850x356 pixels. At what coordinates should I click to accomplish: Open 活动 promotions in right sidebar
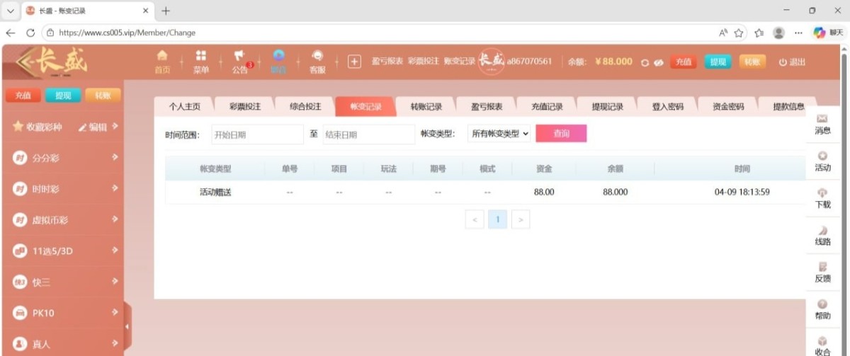(822, 161)
